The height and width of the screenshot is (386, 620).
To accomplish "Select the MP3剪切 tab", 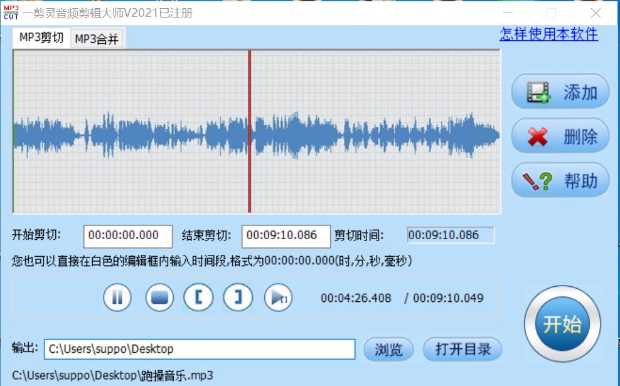I will point(41,38).
